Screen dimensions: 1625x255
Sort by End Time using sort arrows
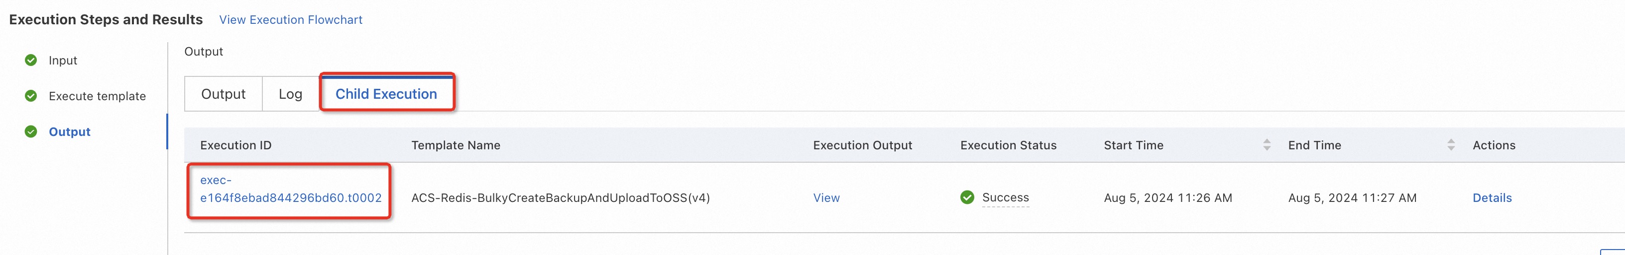click(x=1451, y=145)
